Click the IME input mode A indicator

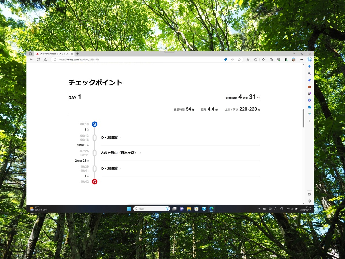(x=275, y=209)
